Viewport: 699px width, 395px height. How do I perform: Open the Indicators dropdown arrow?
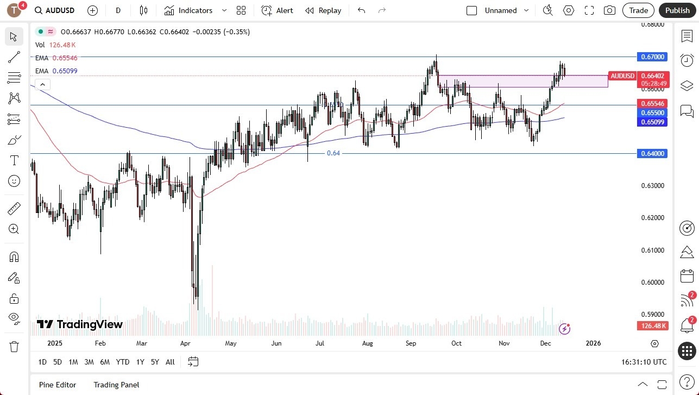click(223, 10)
